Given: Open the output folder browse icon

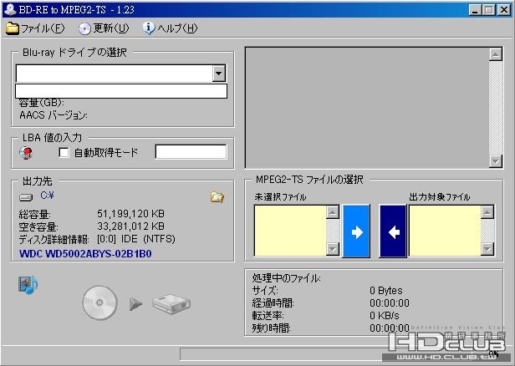Looking at the screenshot, I should point(217,197).
